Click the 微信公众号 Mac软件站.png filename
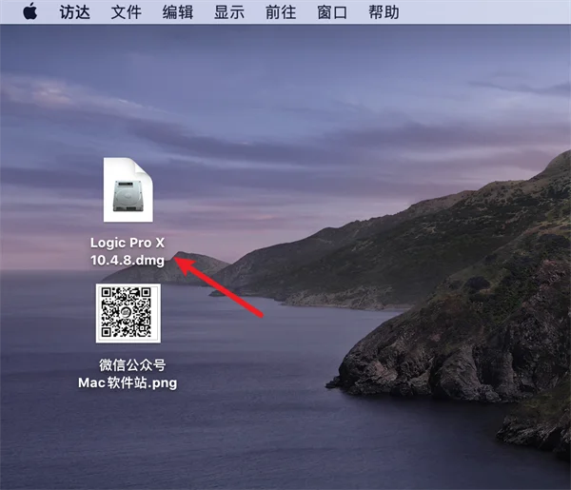 [128, 374]
